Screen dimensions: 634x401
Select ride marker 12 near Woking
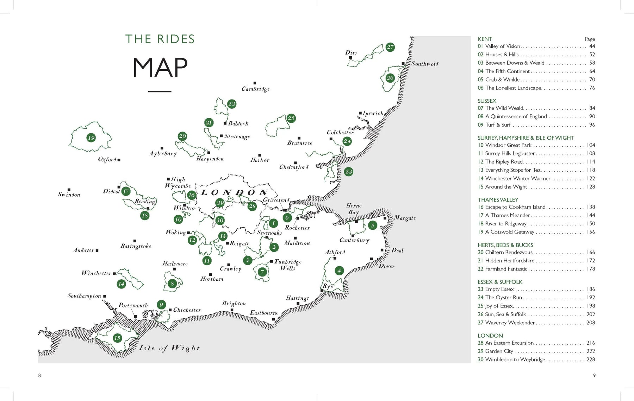[192, 240]
